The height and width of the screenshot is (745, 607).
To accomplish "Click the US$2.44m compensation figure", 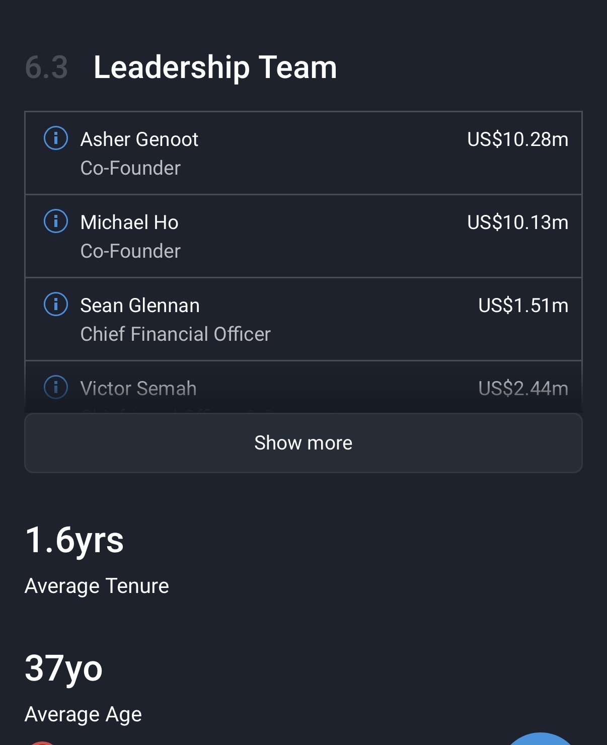I will (523, 389).
